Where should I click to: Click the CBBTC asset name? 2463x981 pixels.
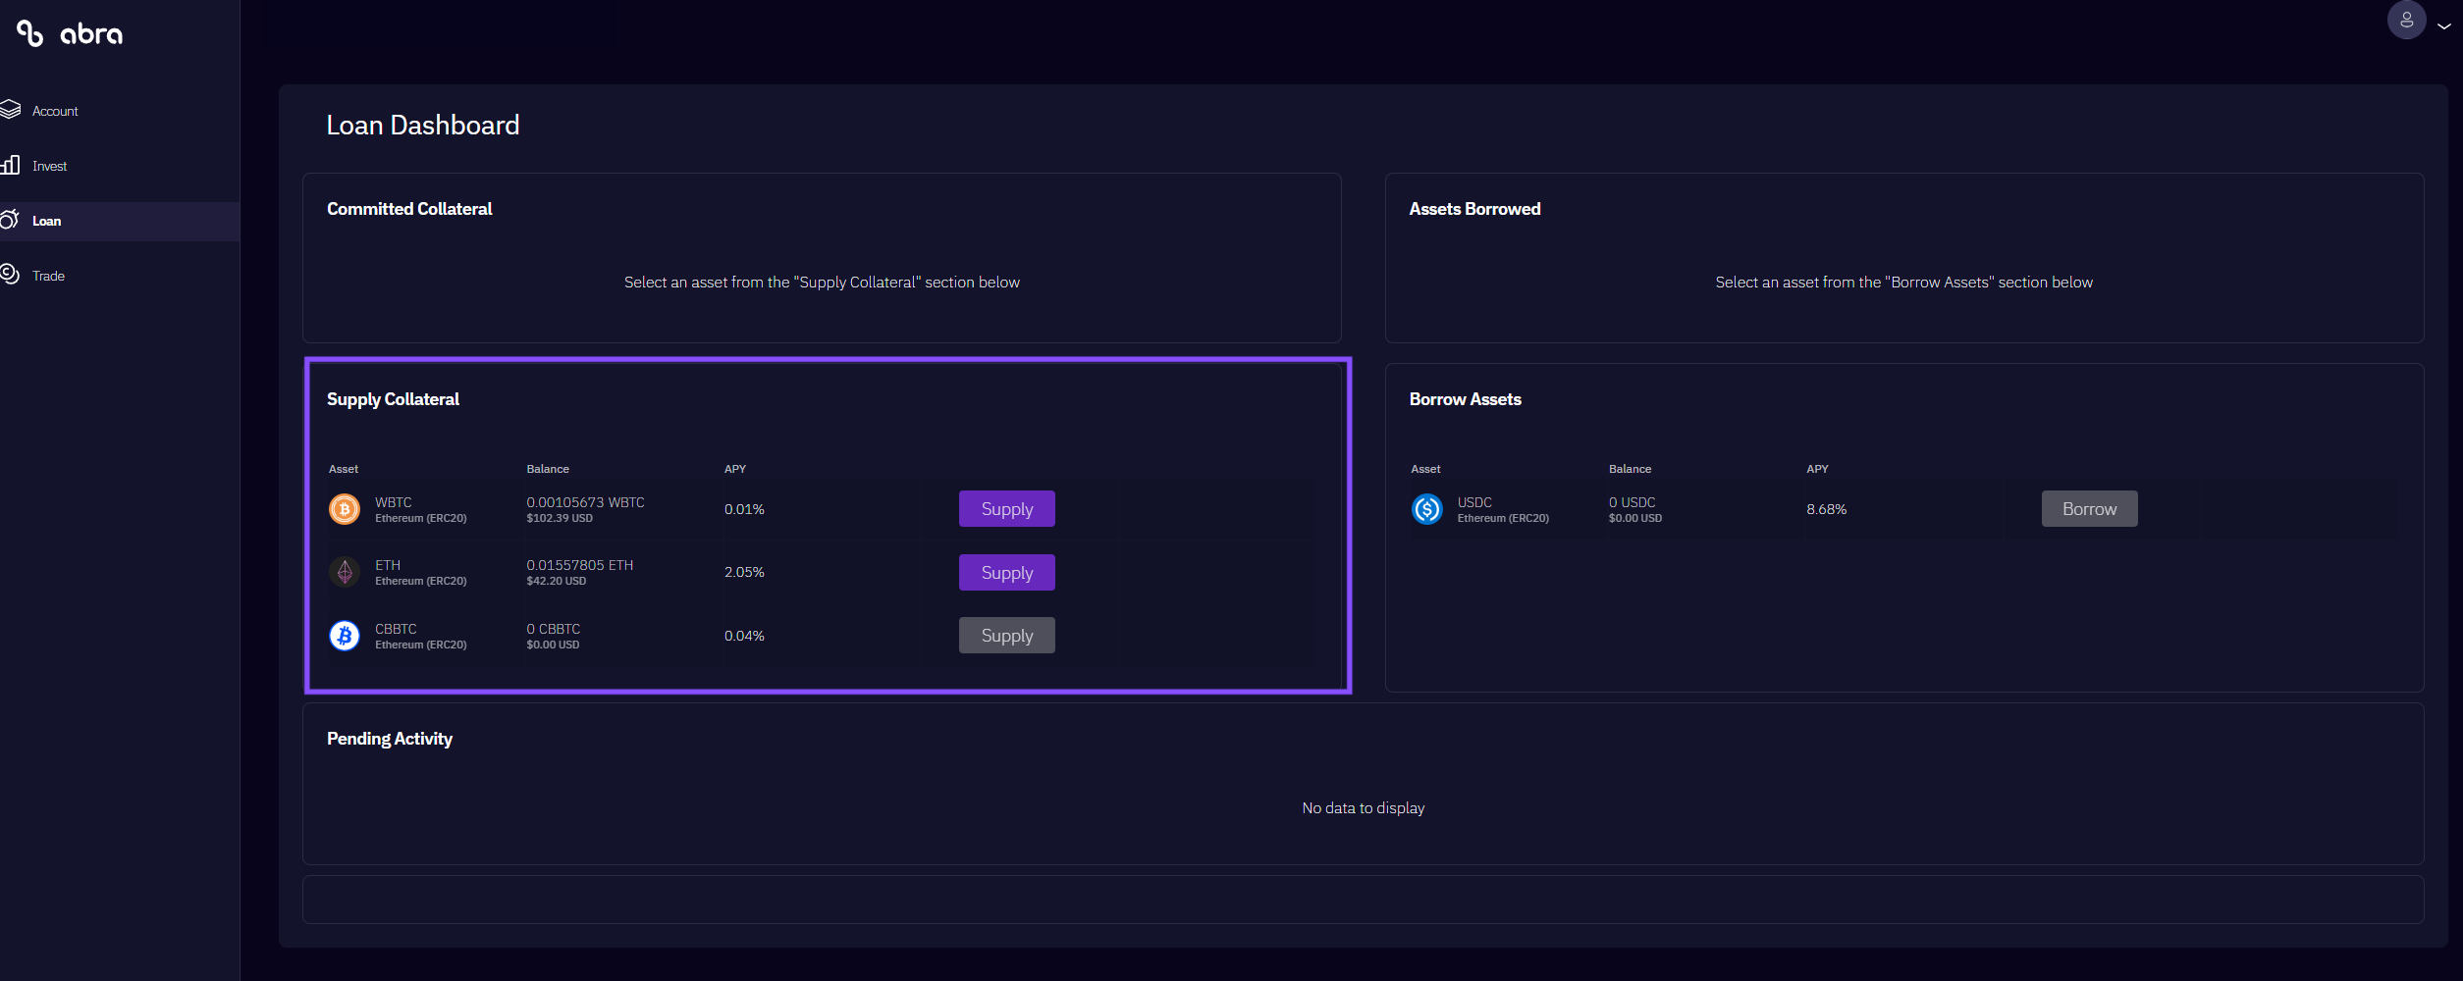pos(396,629)
